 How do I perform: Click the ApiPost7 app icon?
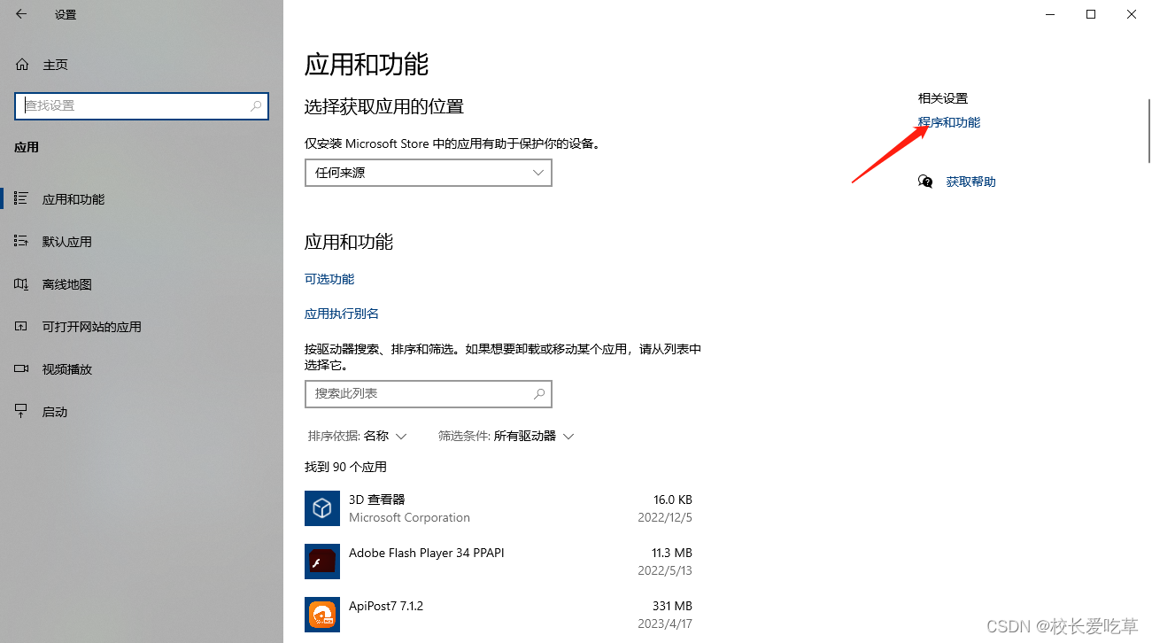point(321,615)
